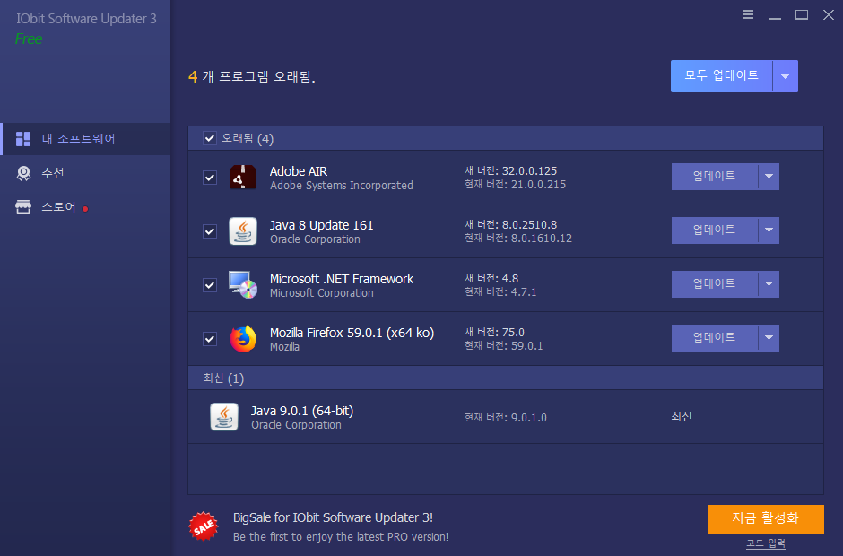
Task: Open the Adobe AIR update dropdown arrow
Action: (769, 177)
